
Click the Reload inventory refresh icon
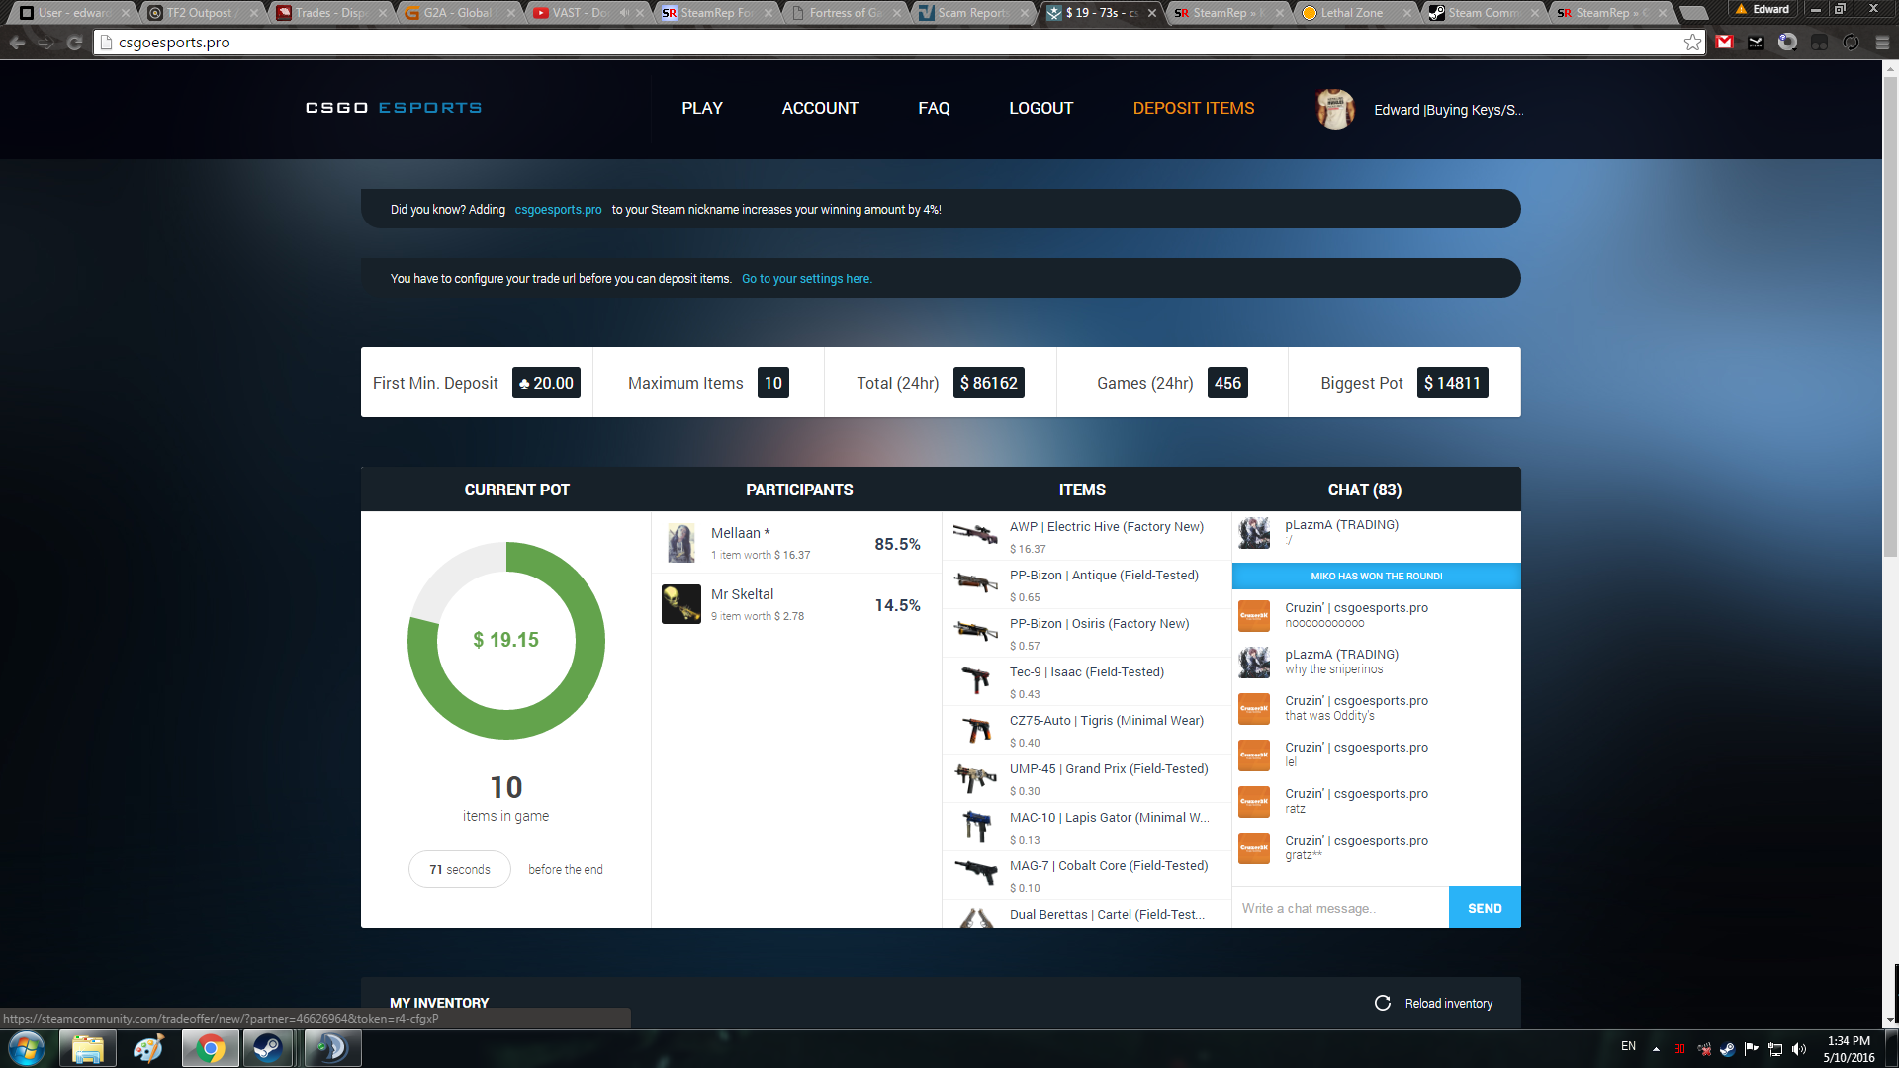(1382, 1003)
